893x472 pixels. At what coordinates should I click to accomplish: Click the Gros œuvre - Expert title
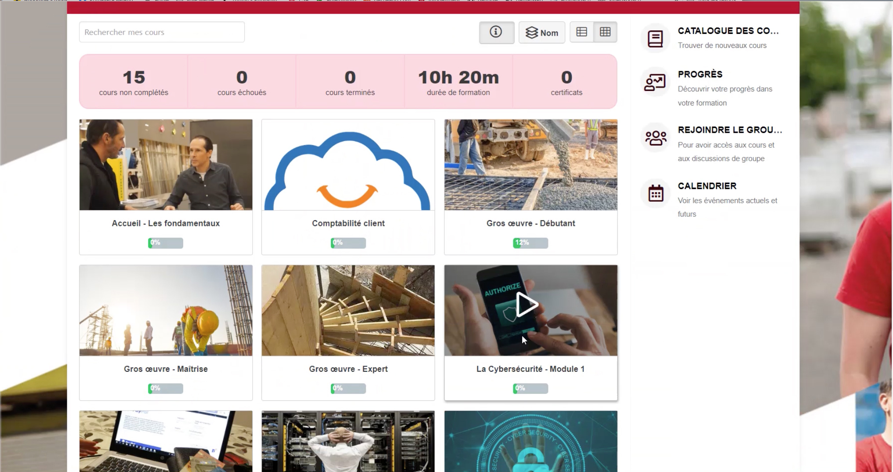point(348,369)
